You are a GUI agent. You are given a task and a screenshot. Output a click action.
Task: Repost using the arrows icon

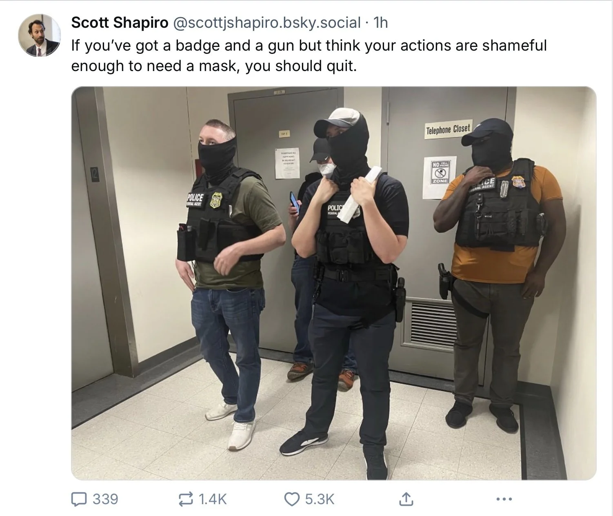(x=186, y=499)
